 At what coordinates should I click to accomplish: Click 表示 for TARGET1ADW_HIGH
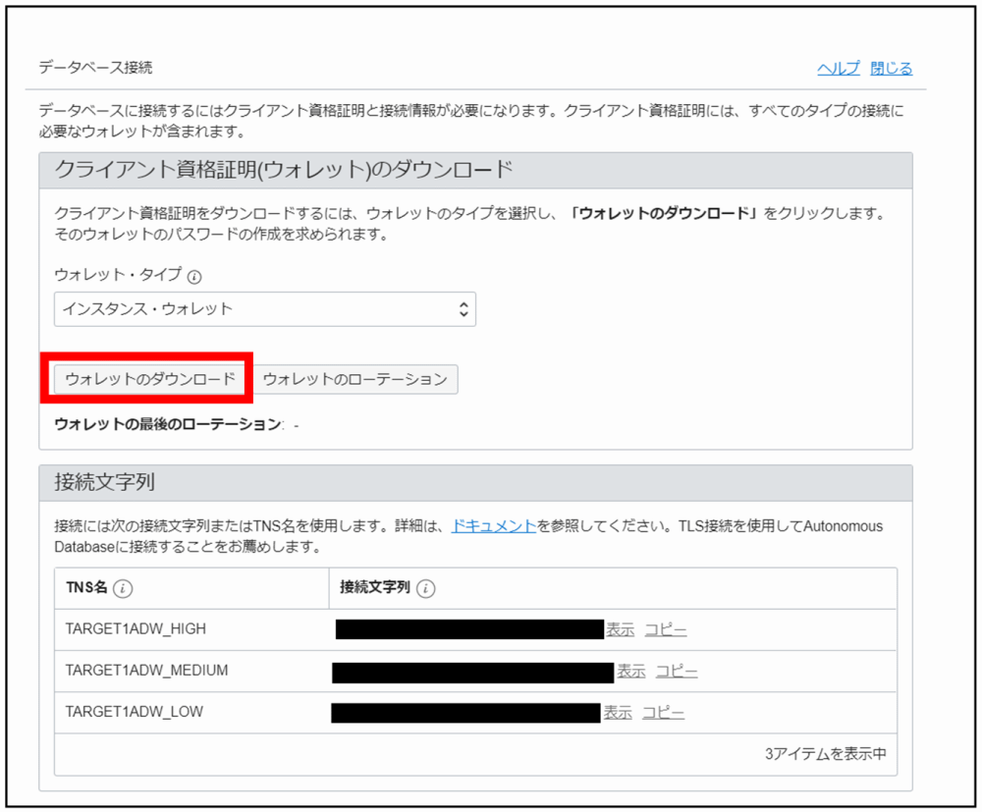click(x=620, y=629)
